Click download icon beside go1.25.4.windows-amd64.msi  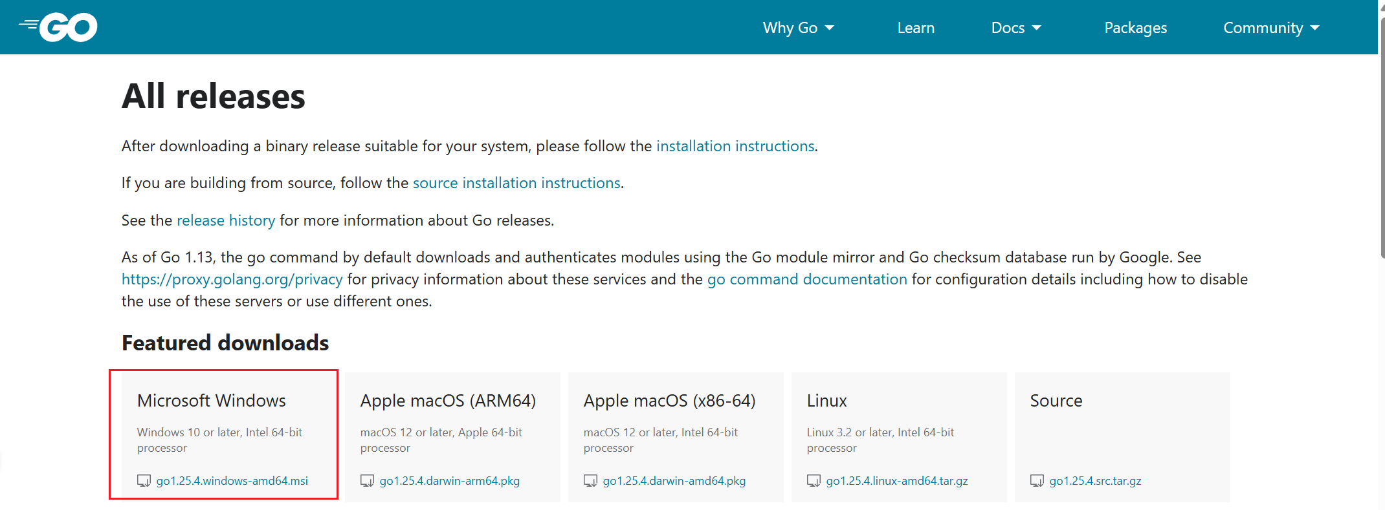click(144, 481)
